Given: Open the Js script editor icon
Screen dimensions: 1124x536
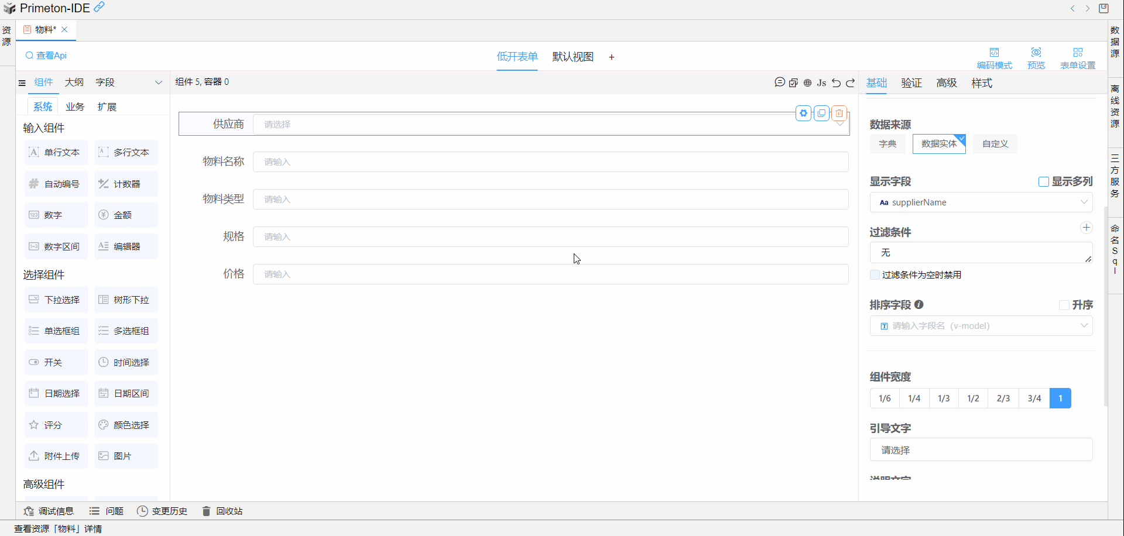Looking at the screenshot, I should 821,83.
